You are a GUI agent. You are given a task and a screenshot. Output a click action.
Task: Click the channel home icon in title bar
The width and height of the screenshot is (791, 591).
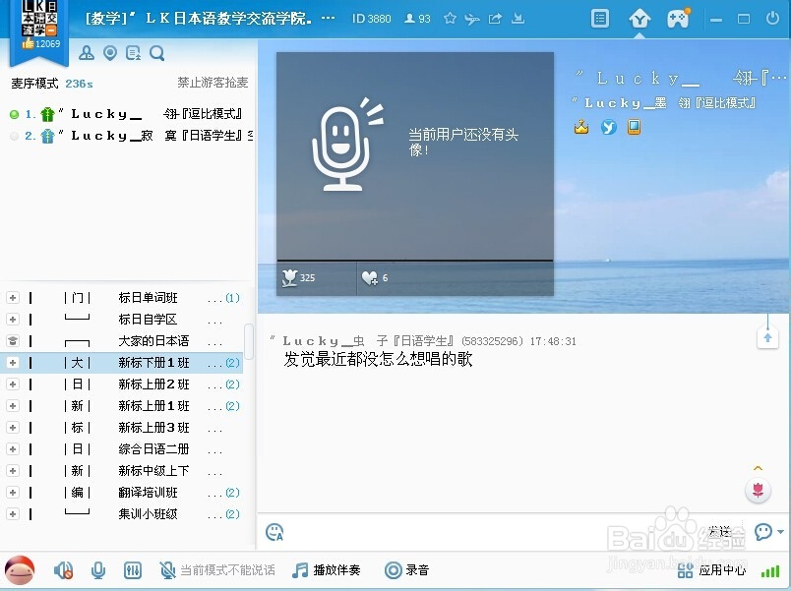639,18
